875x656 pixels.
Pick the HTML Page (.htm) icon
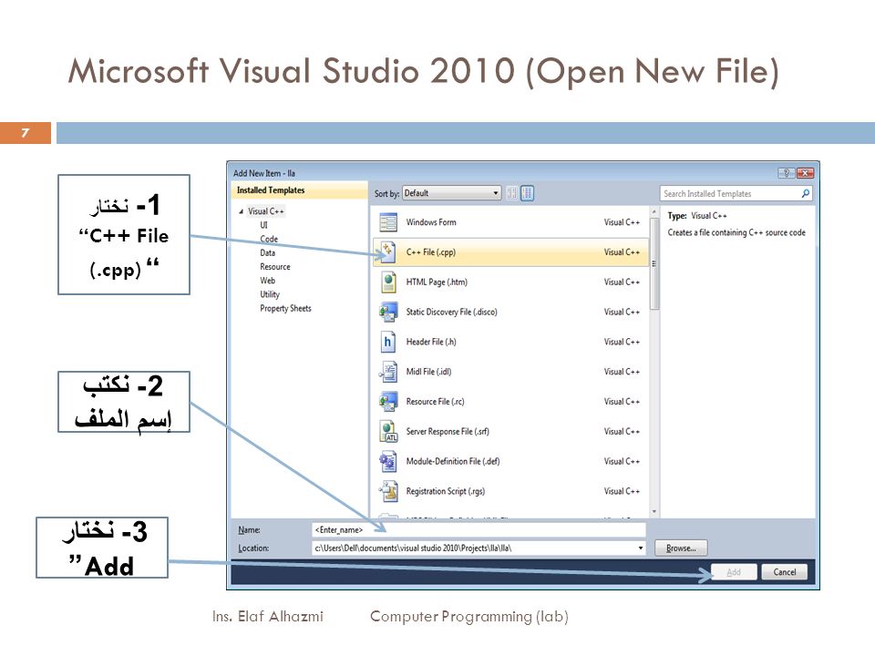[x=388, y=282]
